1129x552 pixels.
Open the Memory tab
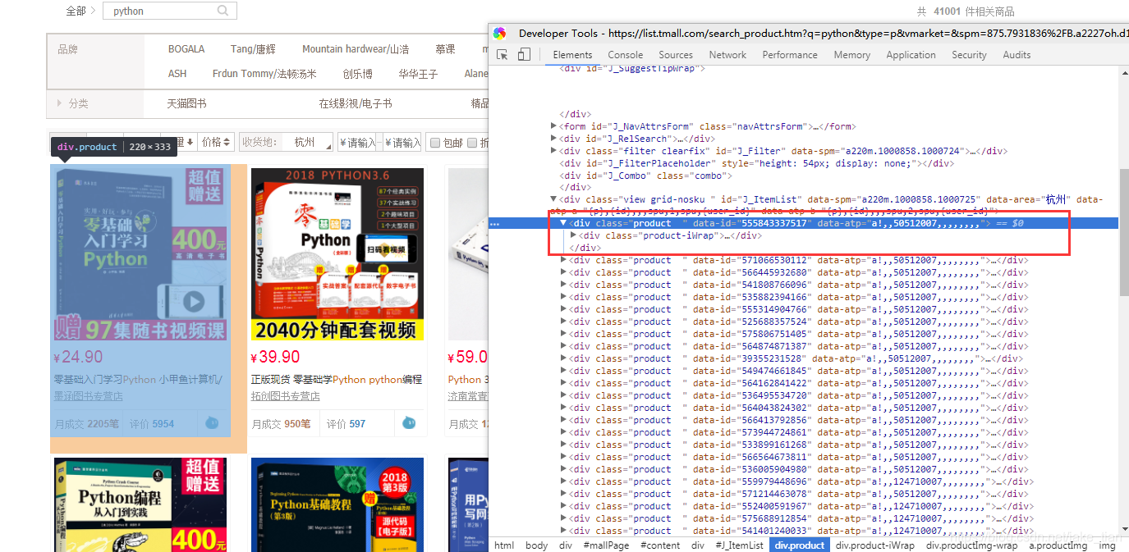click(852, 55)
